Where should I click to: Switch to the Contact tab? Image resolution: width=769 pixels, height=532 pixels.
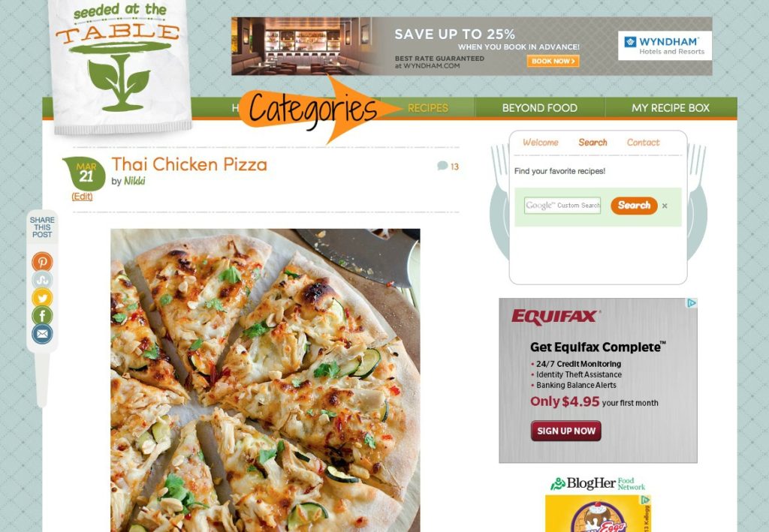(643, 143)
